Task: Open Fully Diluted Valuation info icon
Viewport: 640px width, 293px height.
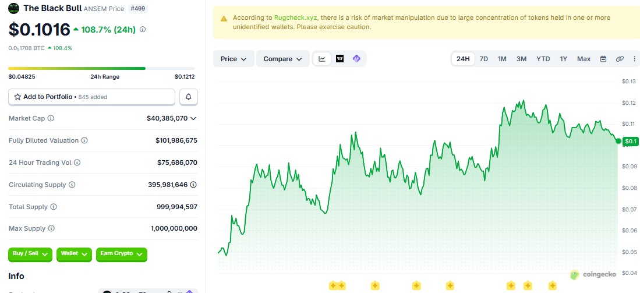Action: (84, 140)
